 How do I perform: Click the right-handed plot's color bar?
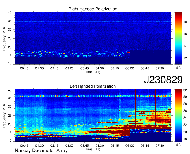pyautogui.click(x=178, y=38)
